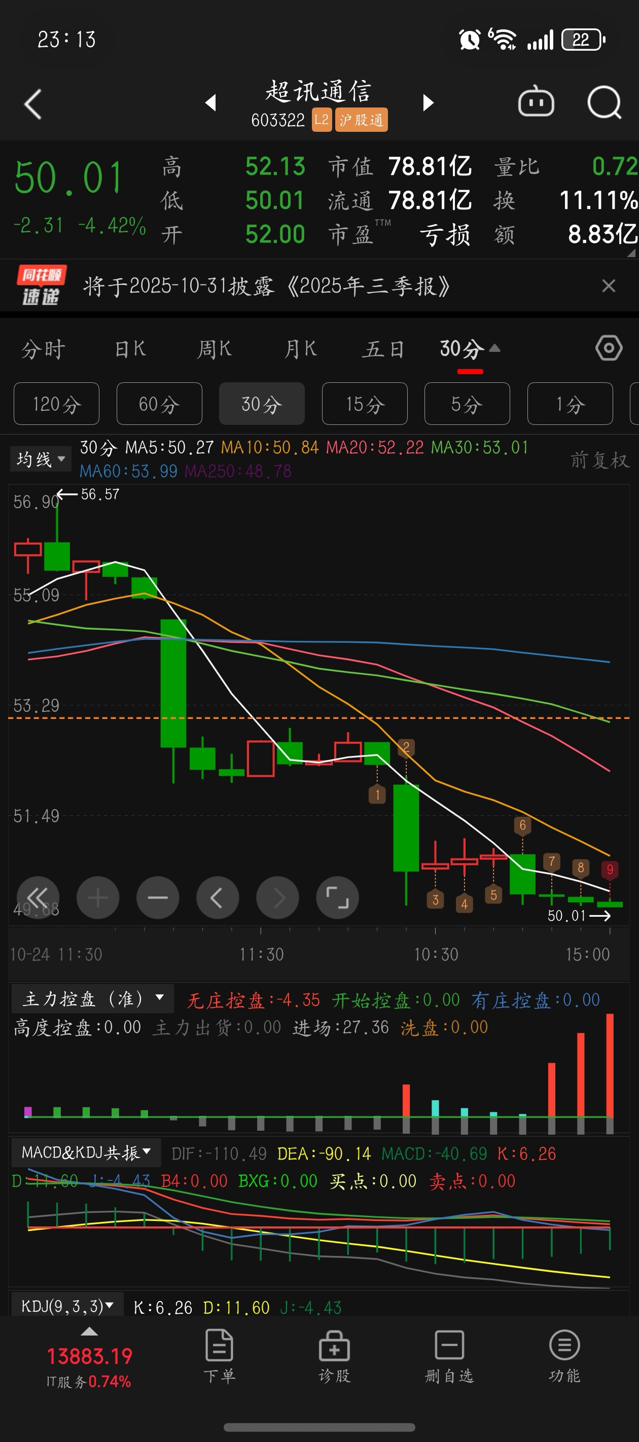Tap the L2 badge under stock name
The image size is (639, 1442).
click(322, 120)
